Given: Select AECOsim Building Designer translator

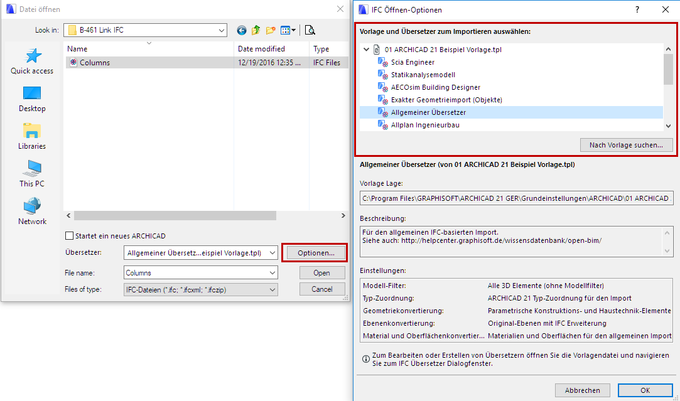Looking at the screenshot, I should coord(435,87).
